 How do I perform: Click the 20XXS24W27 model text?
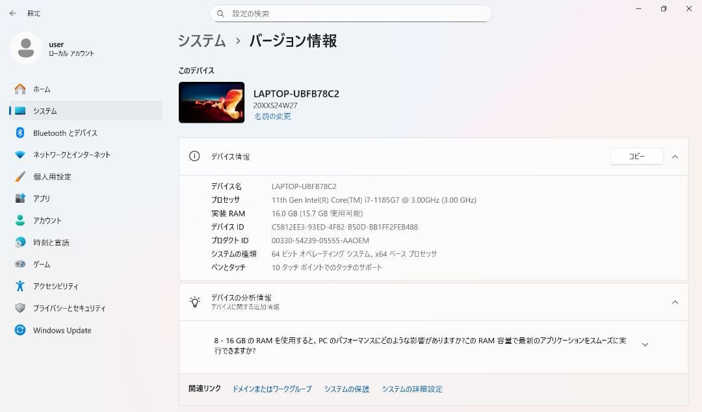[276, 106]
